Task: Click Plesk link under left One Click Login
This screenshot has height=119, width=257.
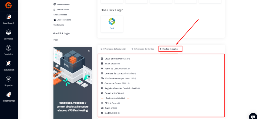Action: [56, 40]
